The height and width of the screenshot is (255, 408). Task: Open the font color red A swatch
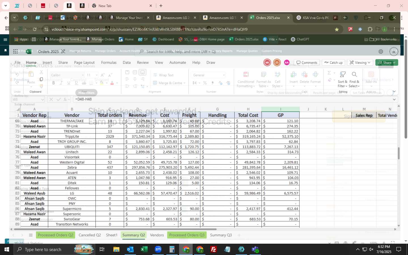[x=112, y=83]
